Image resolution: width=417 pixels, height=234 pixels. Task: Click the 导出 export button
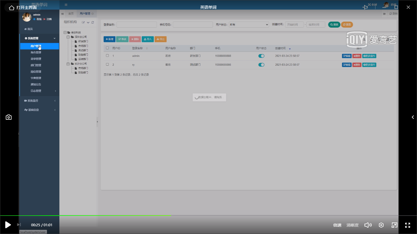pos(160,39)
